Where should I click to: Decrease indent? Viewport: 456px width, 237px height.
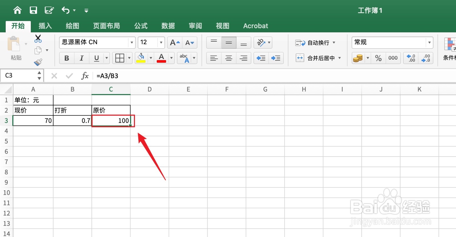coord(261,58)
